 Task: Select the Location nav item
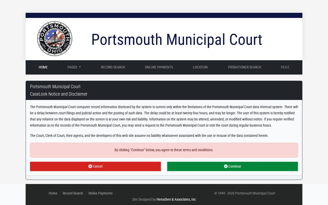[200, 67]
